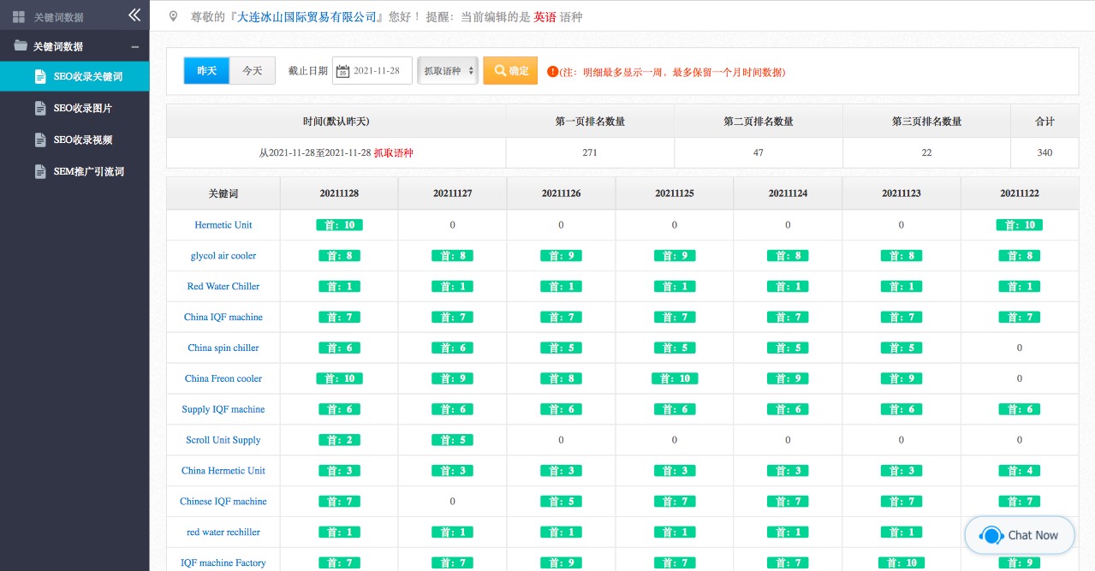Image resolution: width=1095 pixels, height=571 pixels.
Task: Select the 今天 toggle button
Action: point(252,70)
